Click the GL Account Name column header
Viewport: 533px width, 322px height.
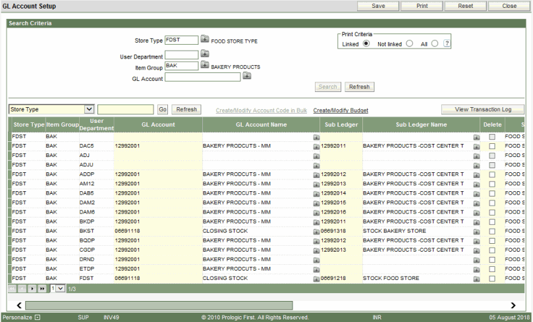[261, 125]
